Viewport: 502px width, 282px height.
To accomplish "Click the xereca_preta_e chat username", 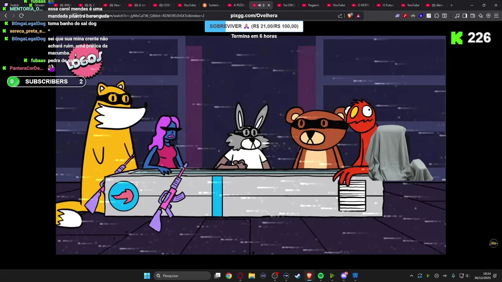I will tap(27, 31).
